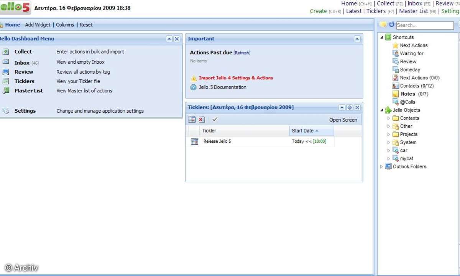Open Import Jello 4 Settings & Actions link

tap(236, 78)
